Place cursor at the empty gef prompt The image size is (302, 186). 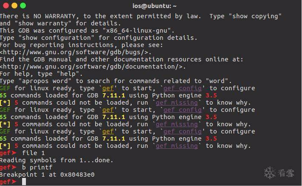24,182
